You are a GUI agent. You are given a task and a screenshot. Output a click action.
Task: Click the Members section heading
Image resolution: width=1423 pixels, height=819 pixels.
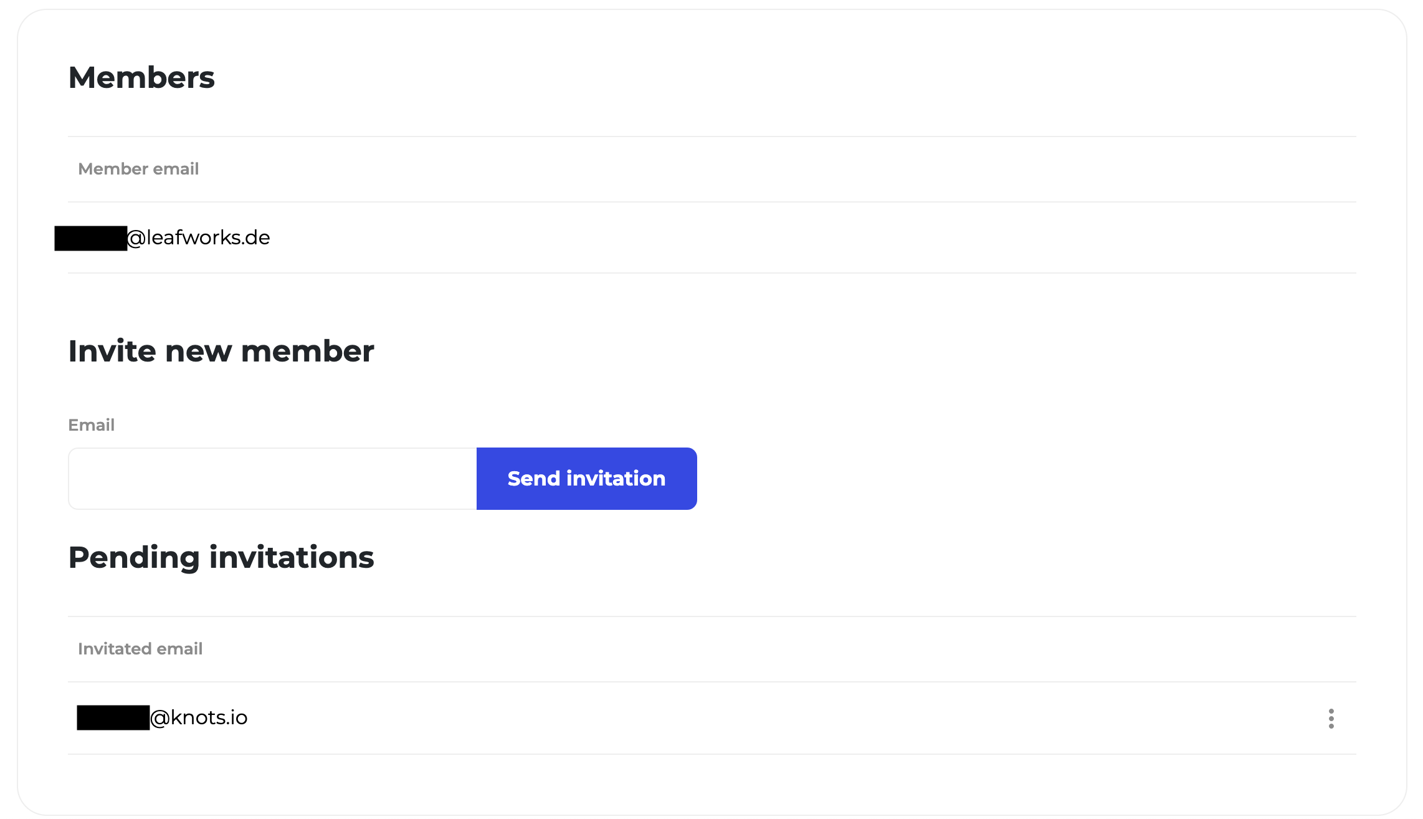[141, 78]
